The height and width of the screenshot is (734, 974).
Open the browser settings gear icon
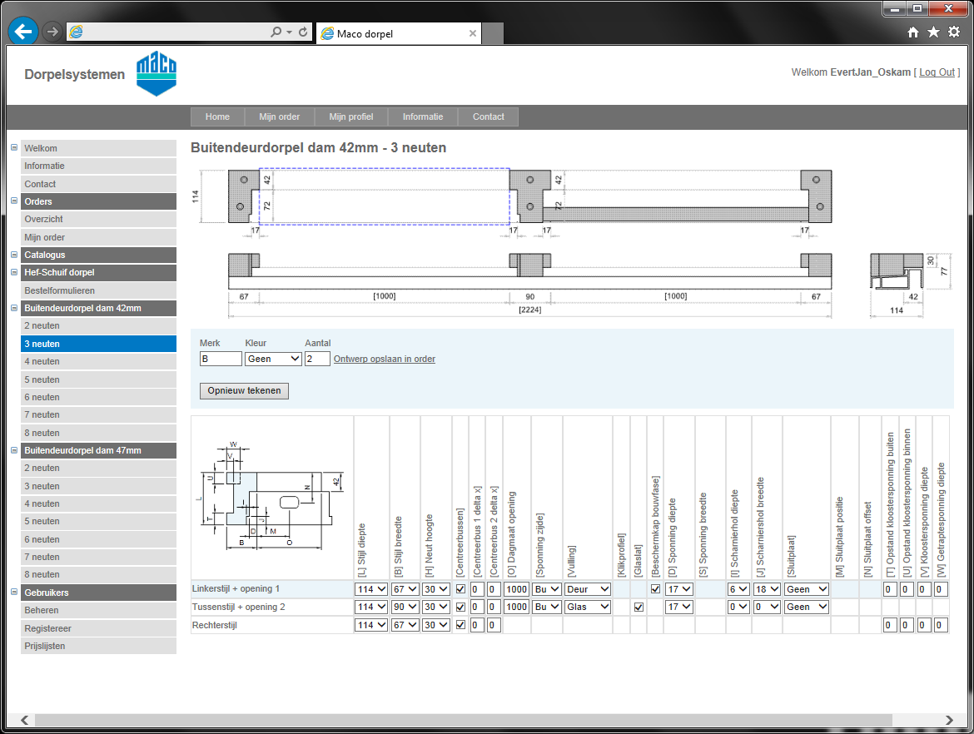954,32
